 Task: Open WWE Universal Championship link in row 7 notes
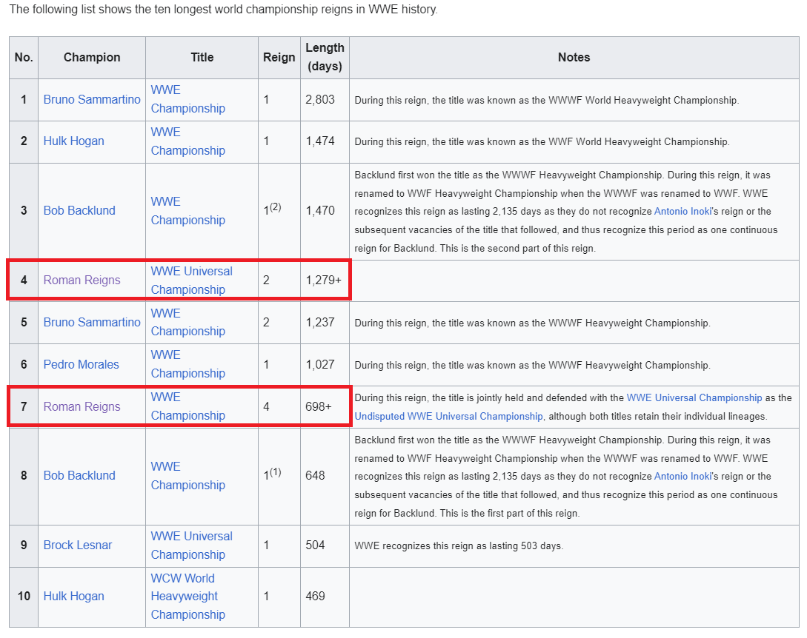click(694, 397)
